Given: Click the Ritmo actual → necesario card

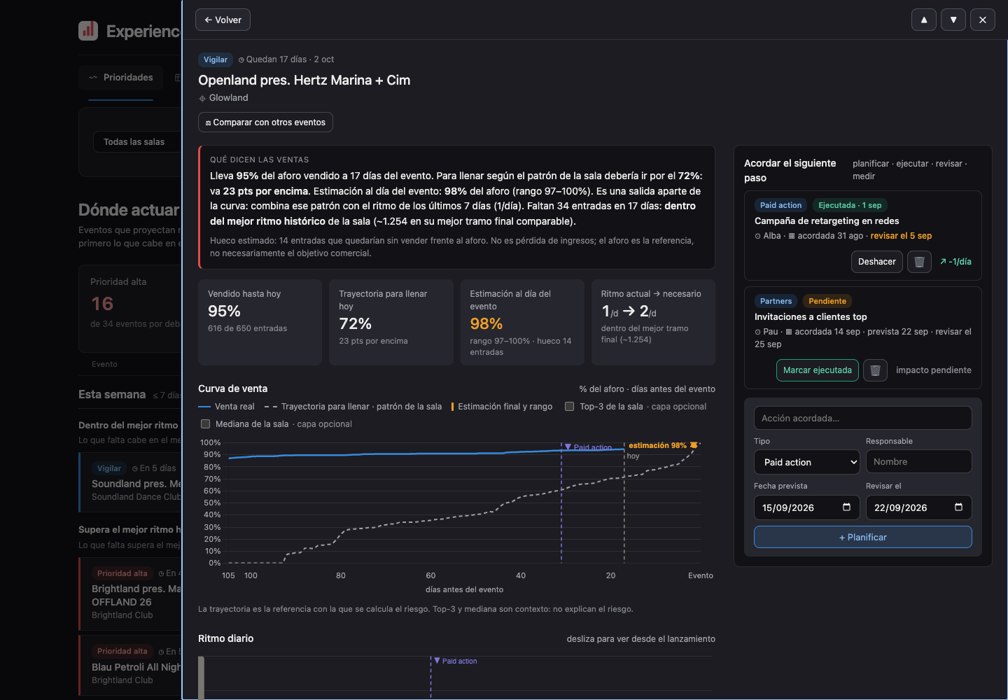Looking at the screenshot, I should [653, 322].
